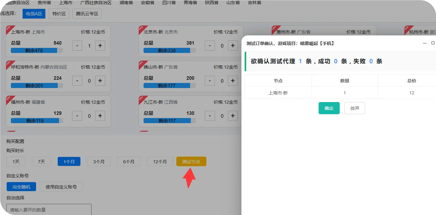
Task: Filter by 广西壮族自治区 province
Action: coord(96,3)
